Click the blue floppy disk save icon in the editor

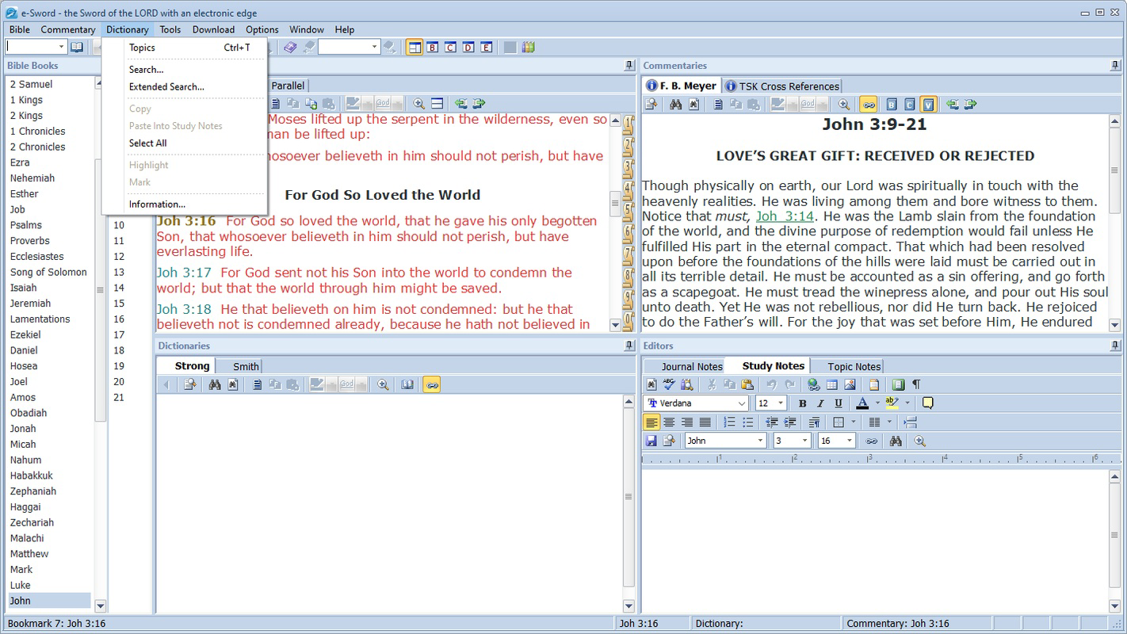tap(651, 441)
